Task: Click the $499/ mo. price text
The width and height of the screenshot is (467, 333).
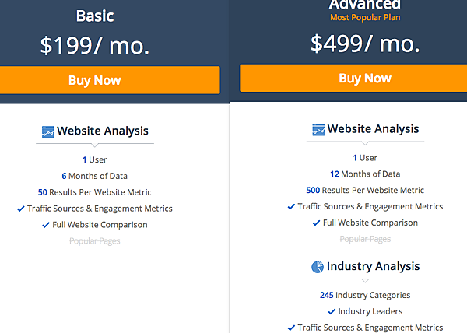Action: 365,44
